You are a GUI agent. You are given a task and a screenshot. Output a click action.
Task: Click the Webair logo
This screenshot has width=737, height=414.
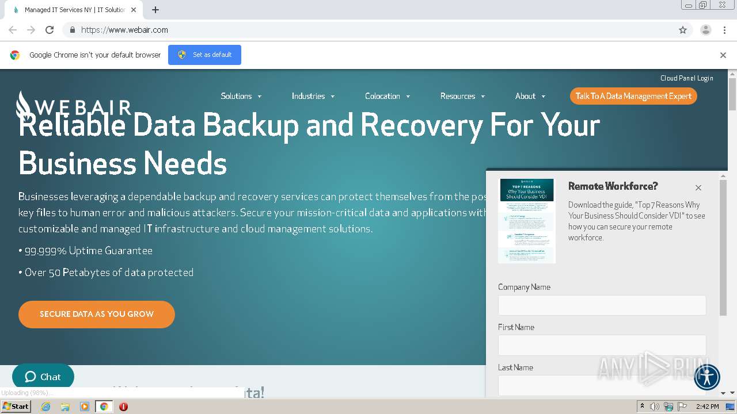pos(73,105)
